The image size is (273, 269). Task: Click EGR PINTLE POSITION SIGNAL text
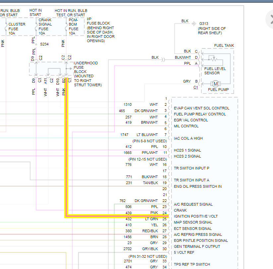coord(201,240)
